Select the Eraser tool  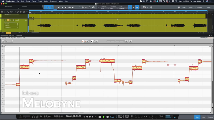(x=59, y=7)
